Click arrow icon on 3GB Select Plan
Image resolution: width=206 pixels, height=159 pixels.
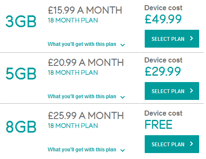(192, 38)
